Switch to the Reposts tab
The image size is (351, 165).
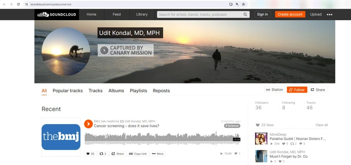[x=161, y=91]
